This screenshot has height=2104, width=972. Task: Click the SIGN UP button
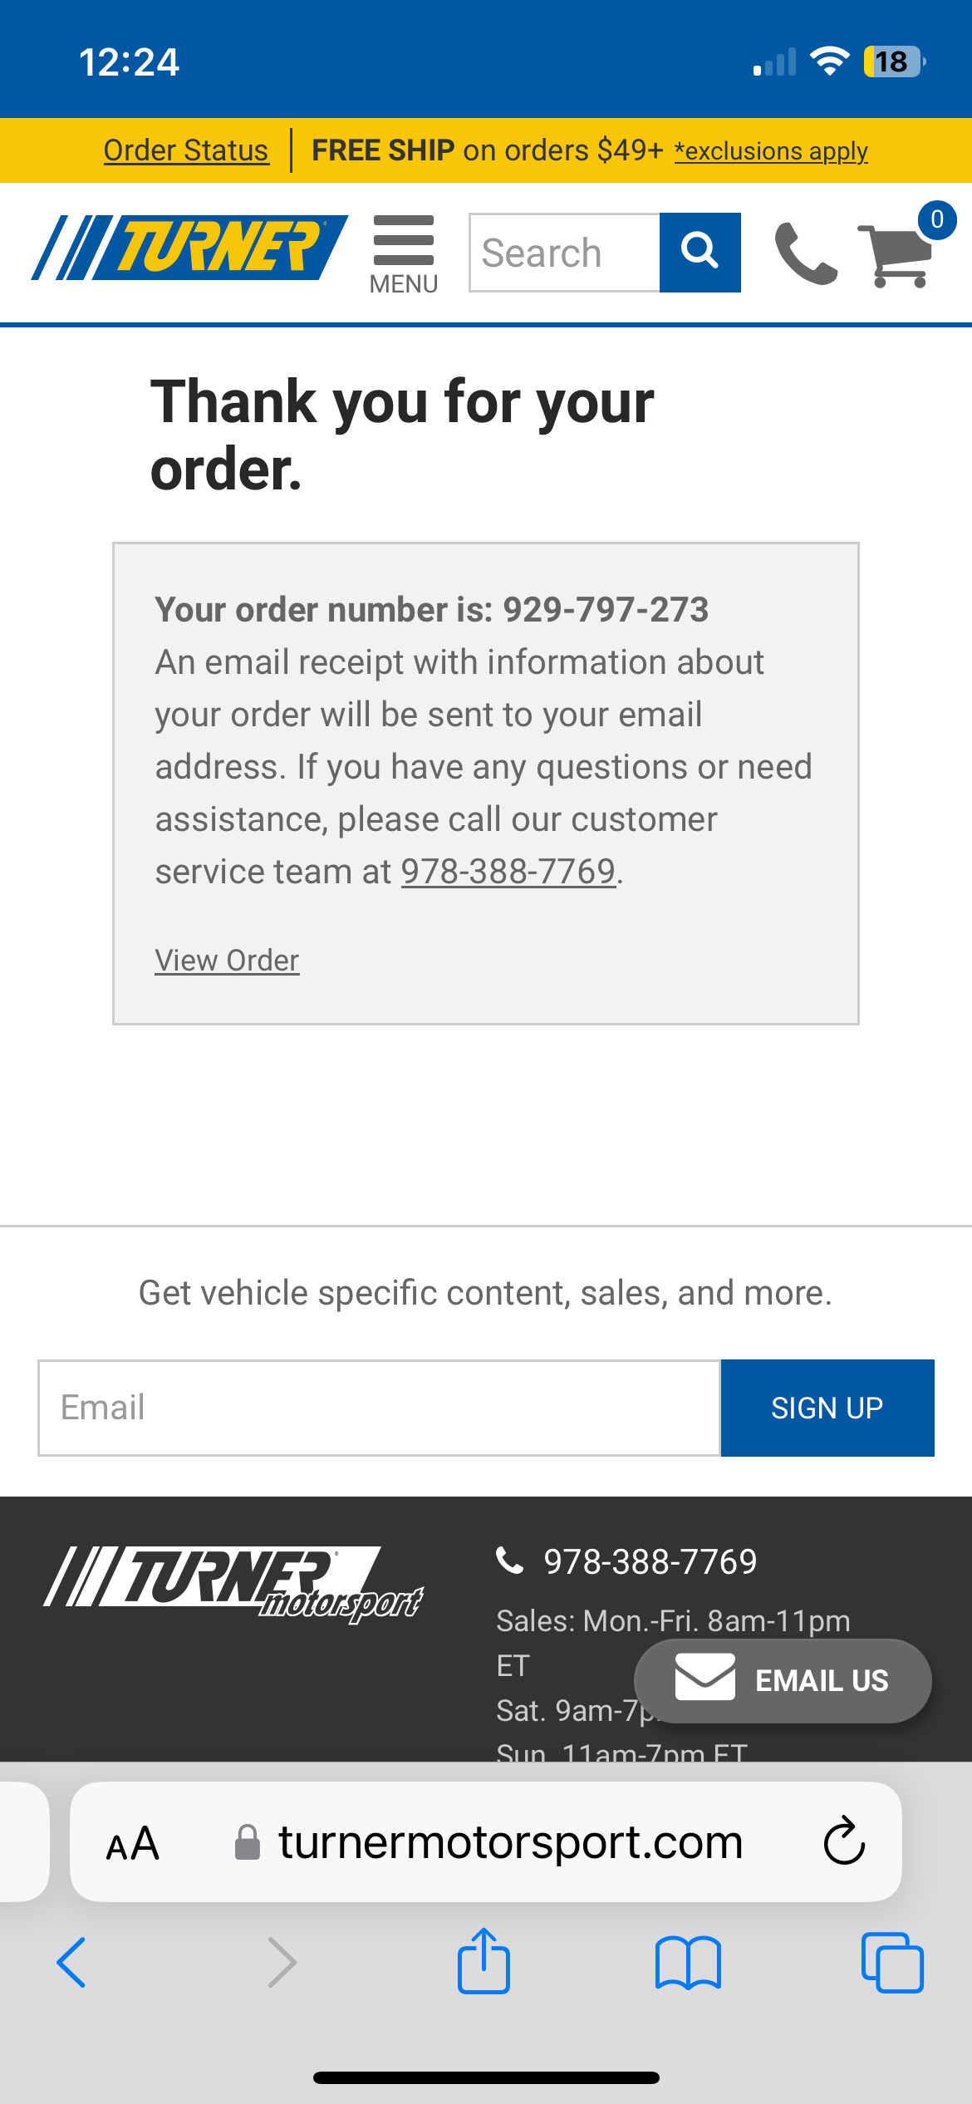click(x=827, y=1408)
